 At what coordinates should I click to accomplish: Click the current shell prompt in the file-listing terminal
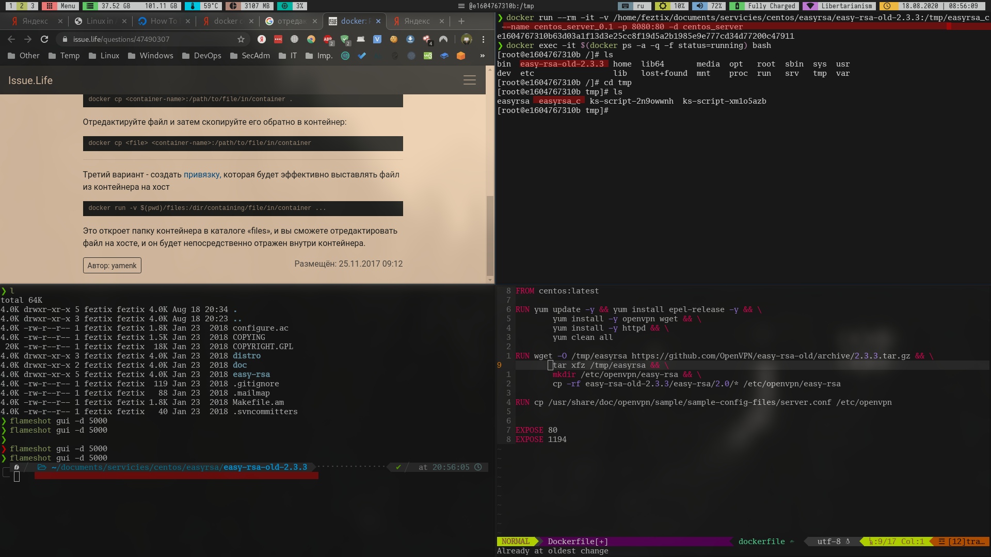[17, 477]
